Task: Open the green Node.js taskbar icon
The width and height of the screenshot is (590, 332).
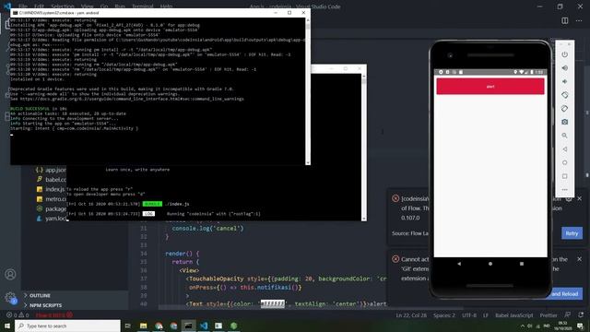Action: [x=233, y=326]
